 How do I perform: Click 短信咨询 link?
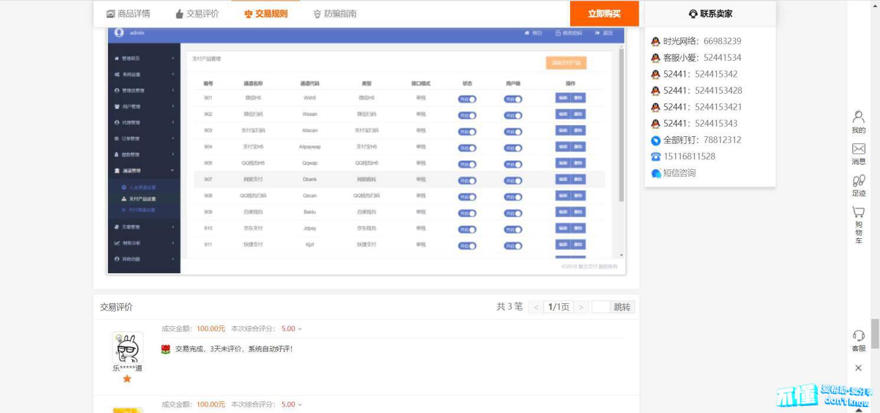[679, 173]
